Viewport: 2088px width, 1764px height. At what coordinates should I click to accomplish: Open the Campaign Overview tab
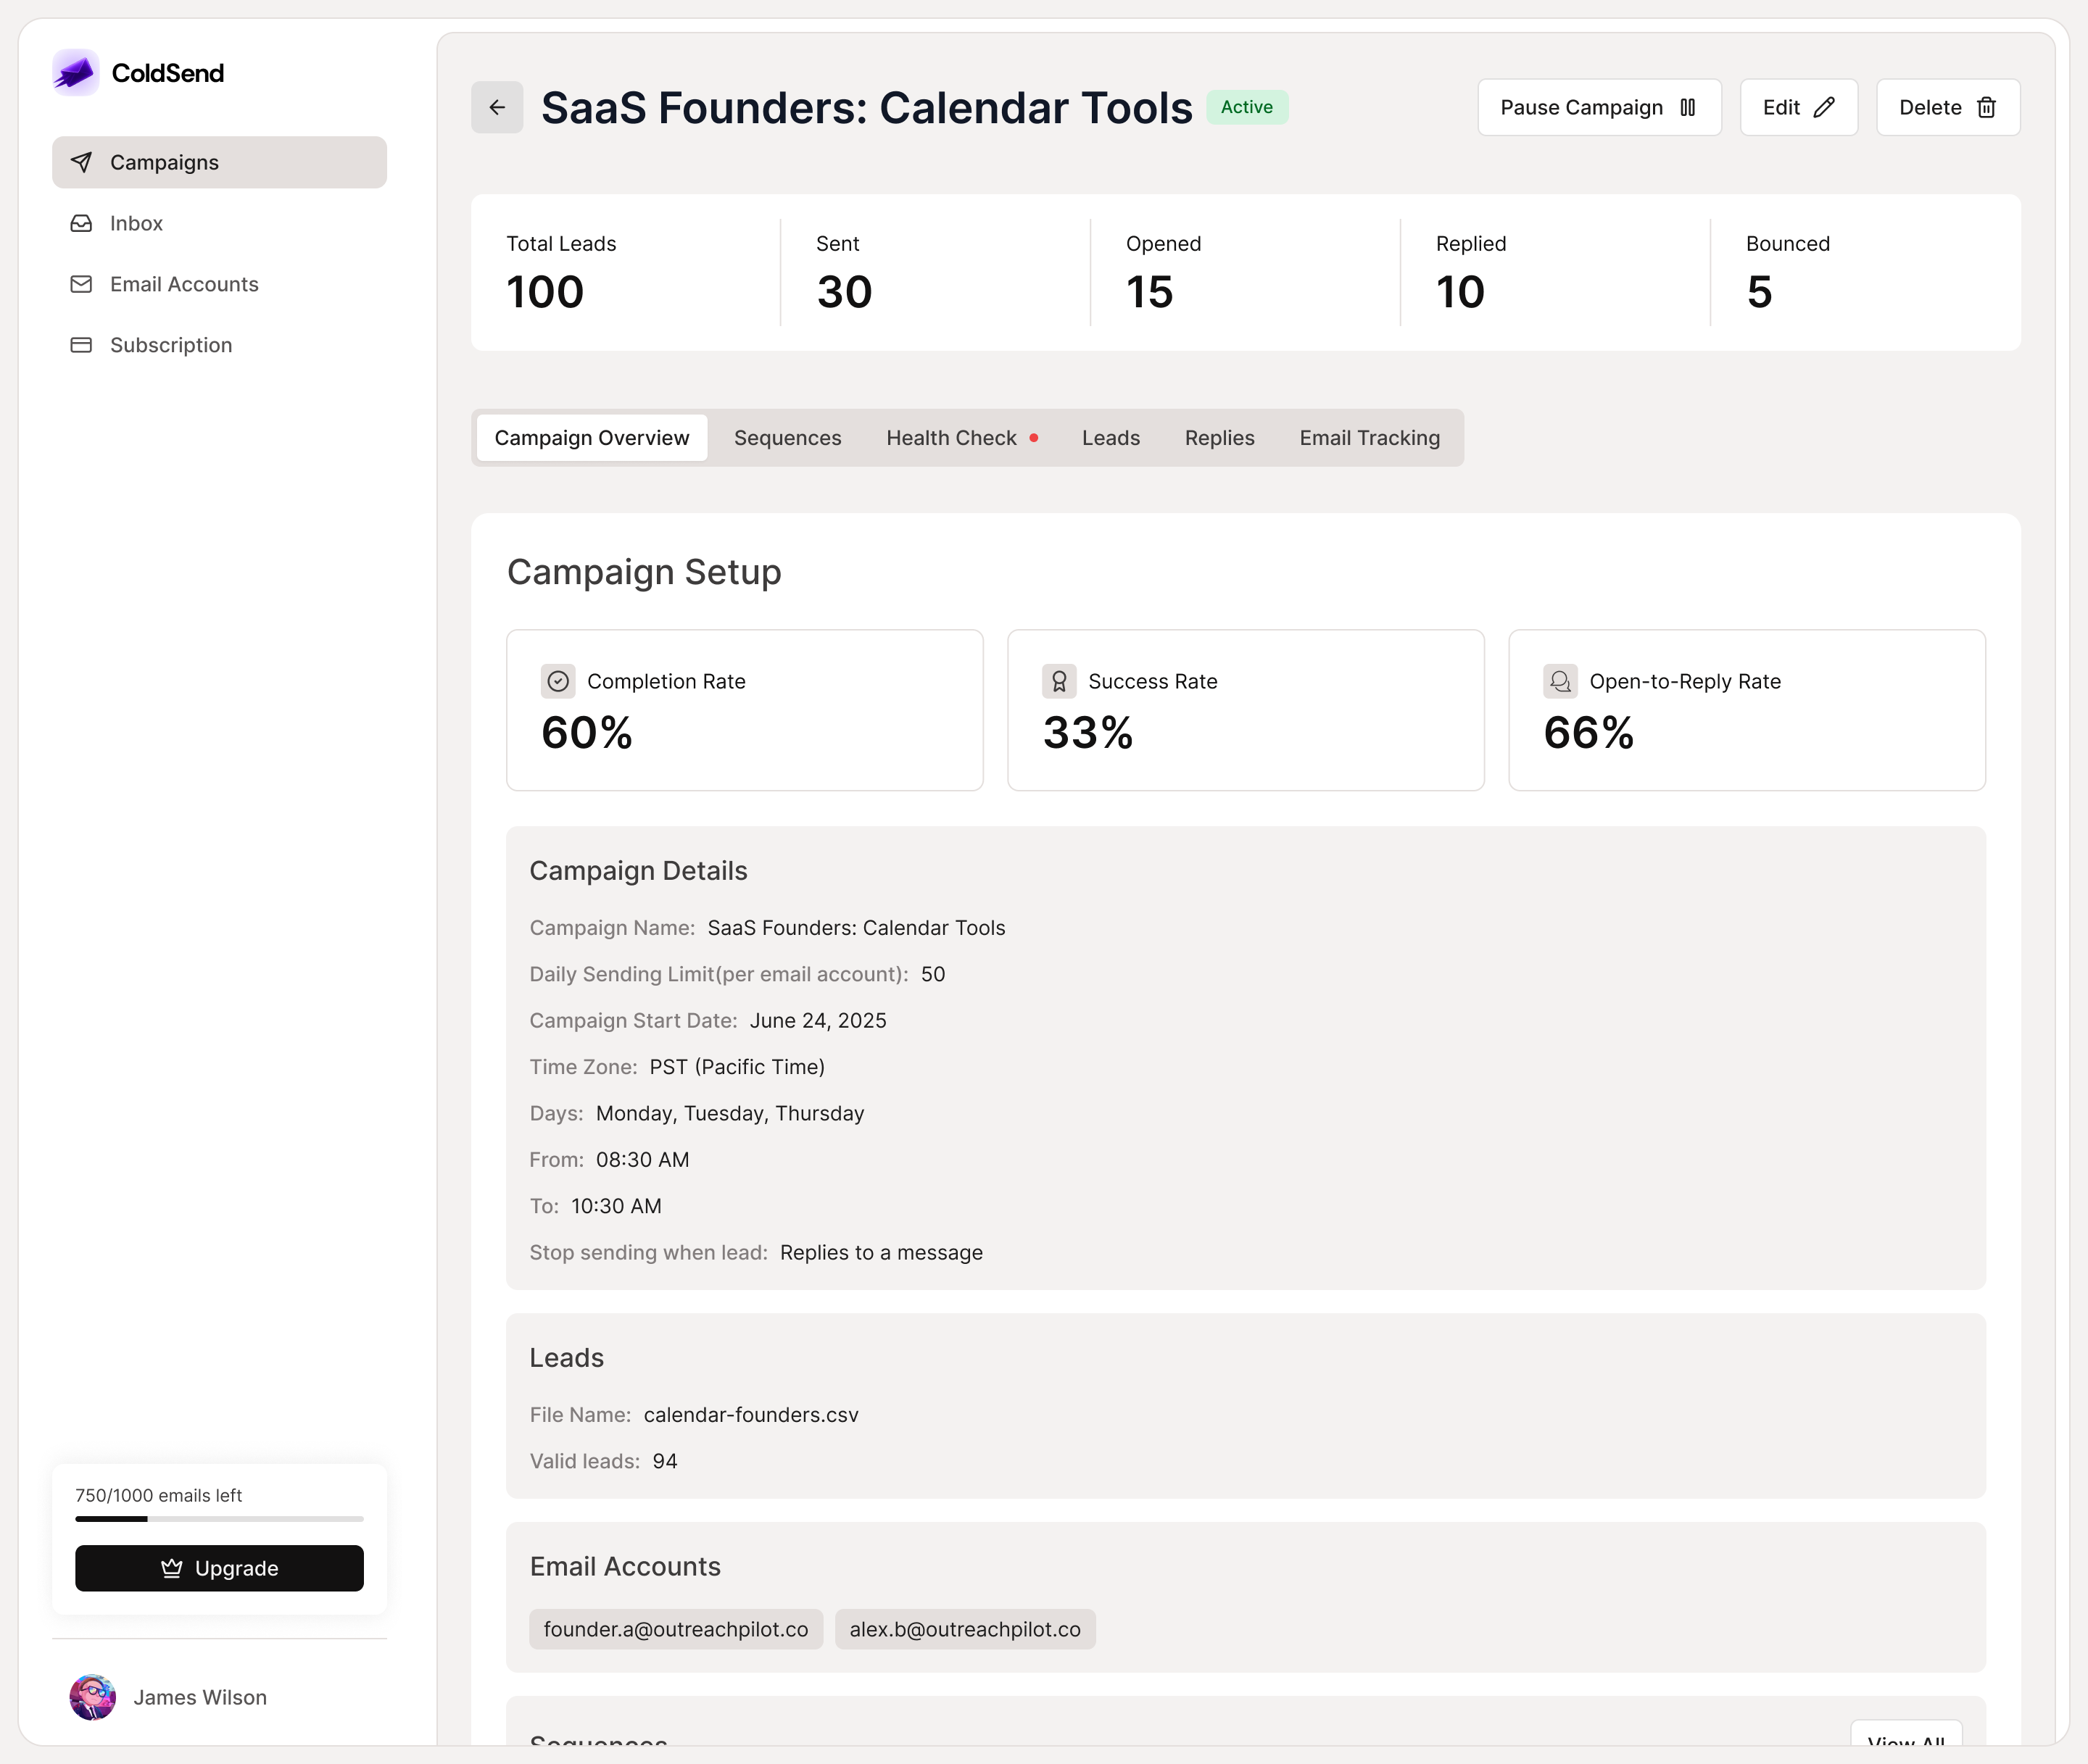click(592, 438)
